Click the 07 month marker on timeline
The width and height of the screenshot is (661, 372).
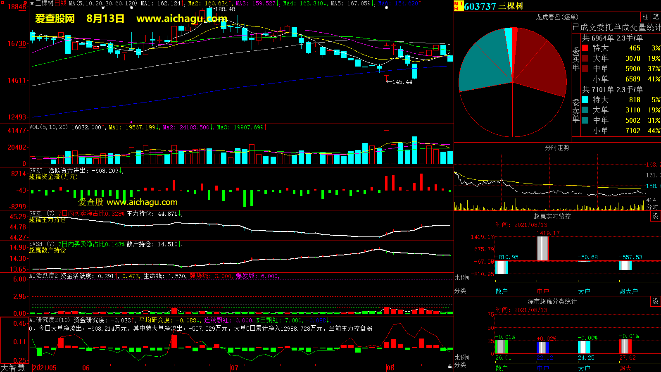tap(234, 368)
